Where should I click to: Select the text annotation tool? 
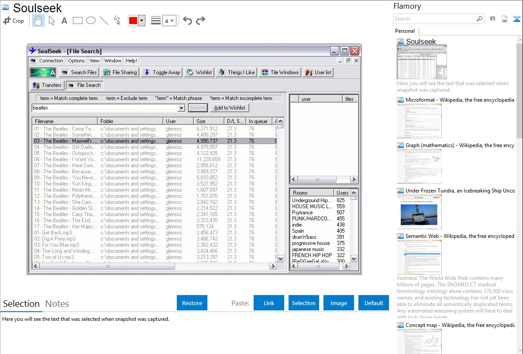click(x=64, y=21)
